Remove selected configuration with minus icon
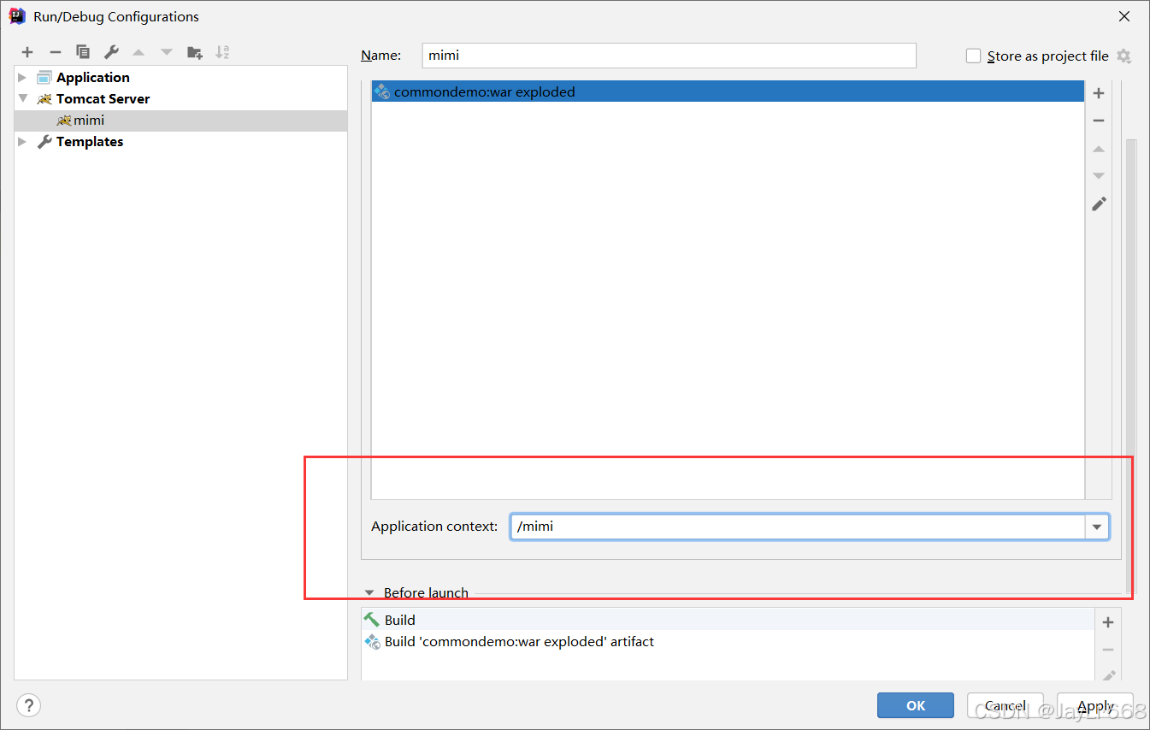 coord(56,53)
